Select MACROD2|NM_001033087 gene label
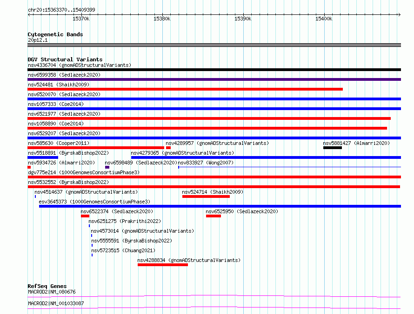 pos(56,303)
